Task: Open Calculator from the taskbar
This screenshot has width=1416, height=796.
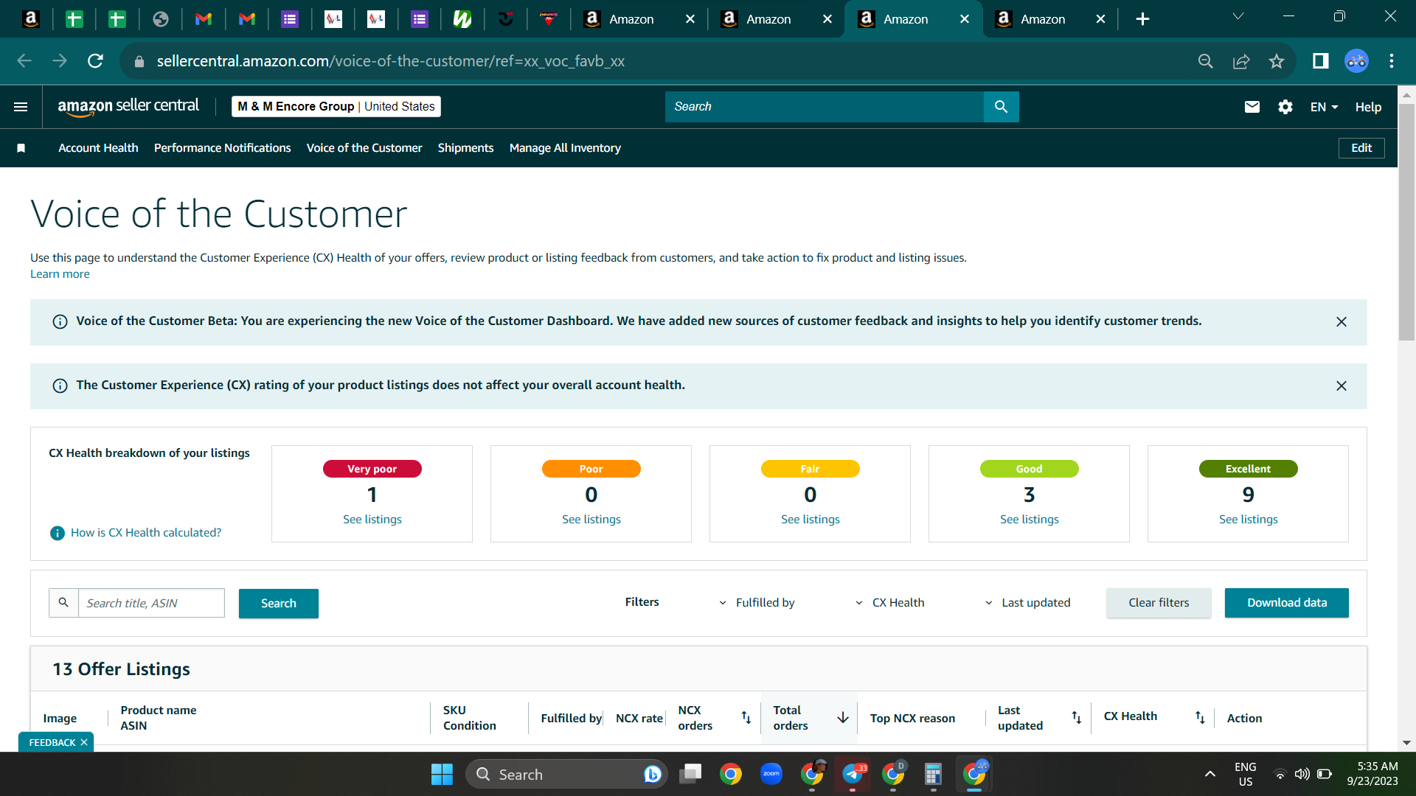Action: pyautogui.click(x=933, y=774)
